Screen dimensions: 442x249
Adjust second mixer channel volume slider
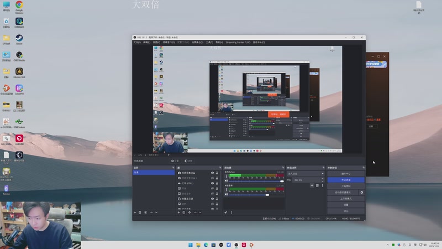pos(256,195)
